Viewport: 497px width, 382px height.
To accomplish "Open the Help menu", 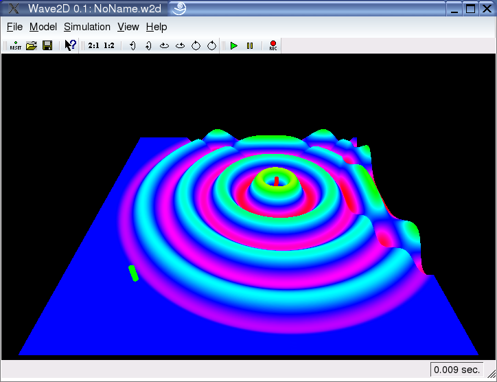I will pyautogui.click(x=157, y=27).
